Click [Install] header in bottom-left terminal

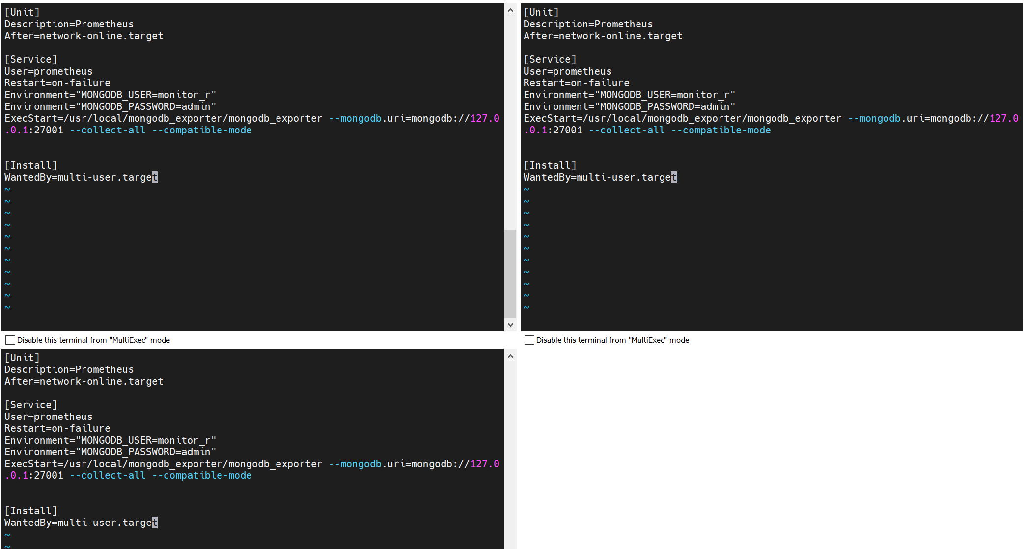point(31,511)
